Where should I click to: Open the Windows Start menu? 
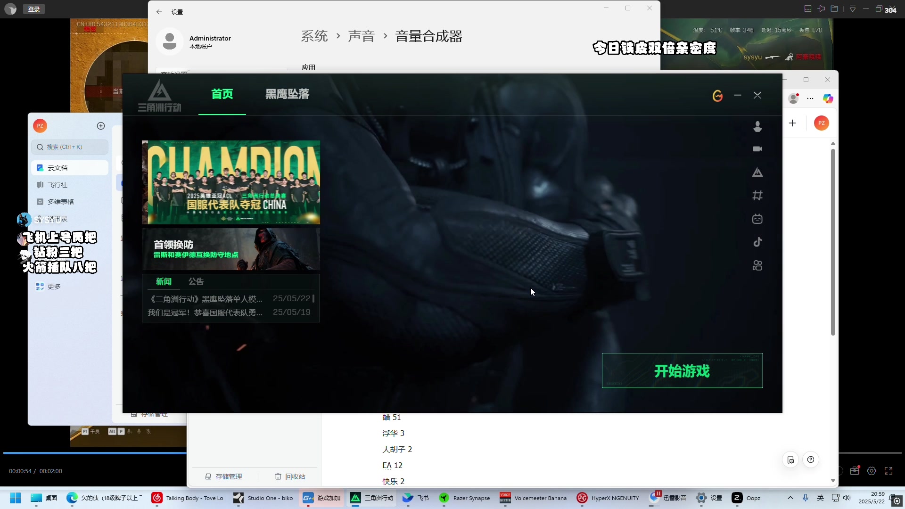click(15, 498)
